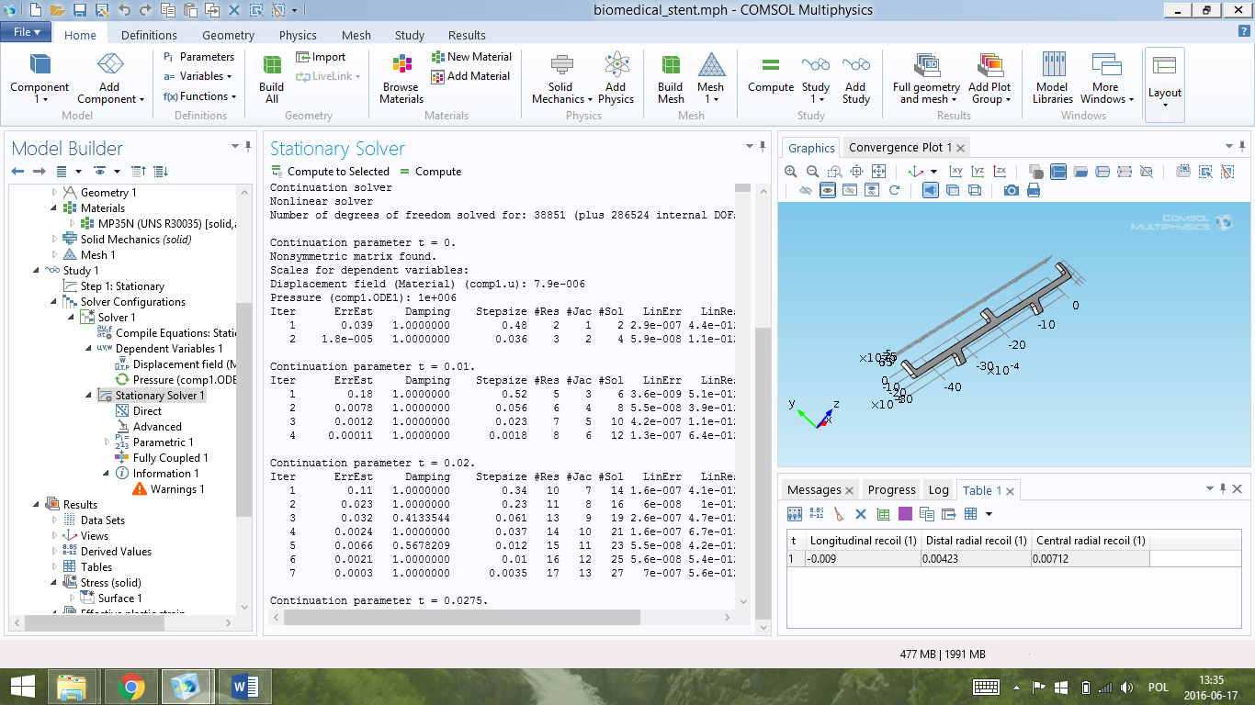
Task: Click Compute to Selected button
Action: coord(330,172)
